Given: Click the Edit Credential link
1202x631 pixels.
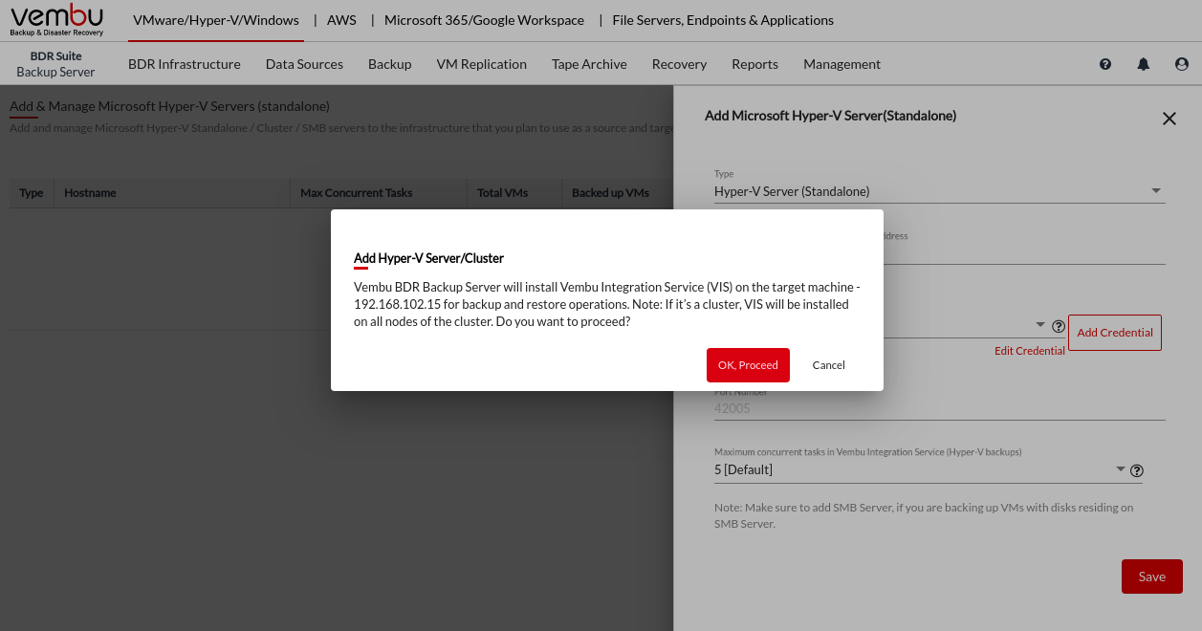Looking at the screenshot, I should click(1029, 351).
